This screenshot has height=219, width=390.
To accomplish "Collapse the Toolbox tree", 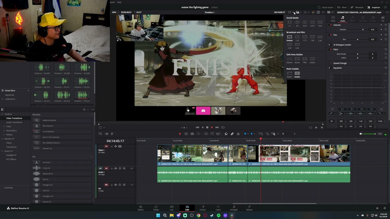I will 2,114.
